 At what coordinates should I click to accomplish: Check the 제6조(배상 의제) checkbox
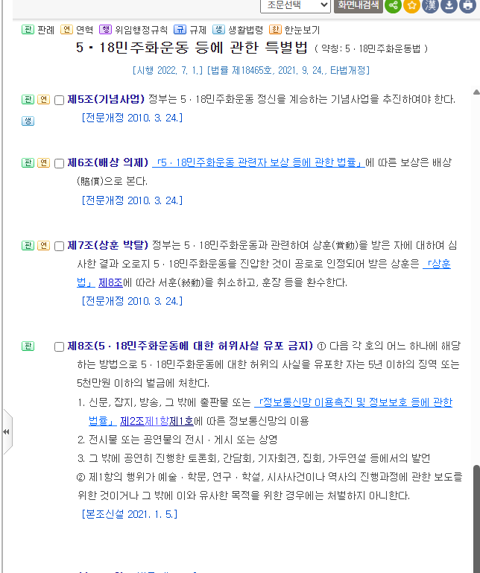tap(59, 163)
